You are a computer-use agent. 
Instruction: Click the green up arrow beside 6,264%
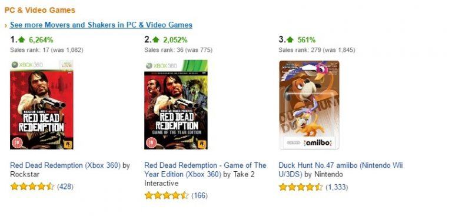click(22, 40)
